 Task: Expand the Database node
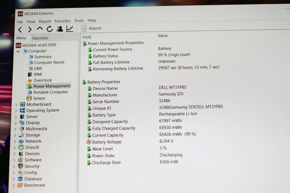(x=14, y=179)
